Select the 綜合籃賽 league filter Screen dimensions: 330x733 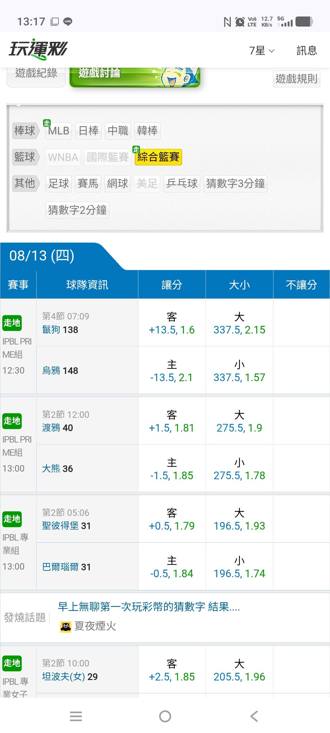(x=158, y=157)
